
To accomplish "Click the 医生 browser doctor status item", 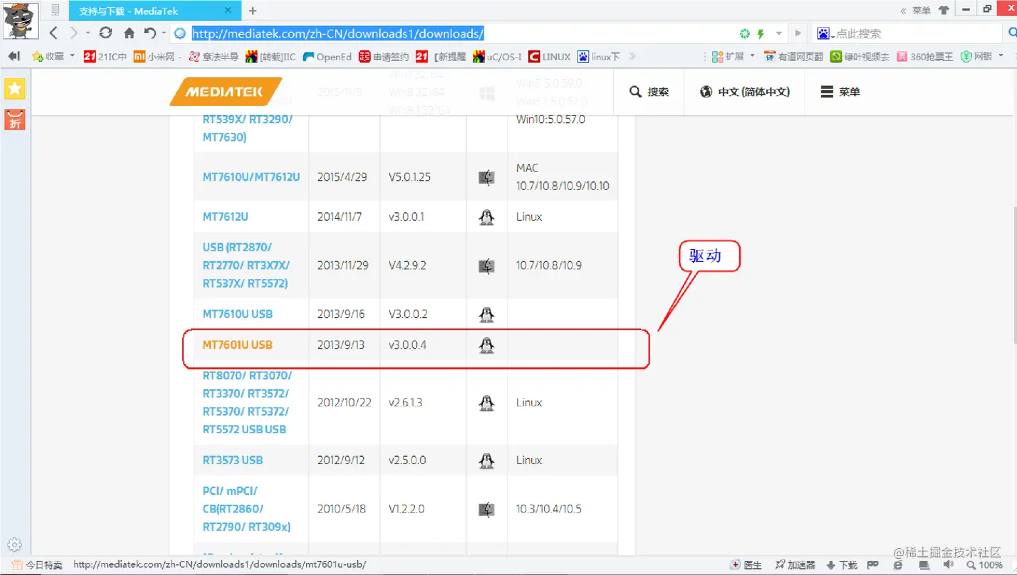I will [746, 565].
